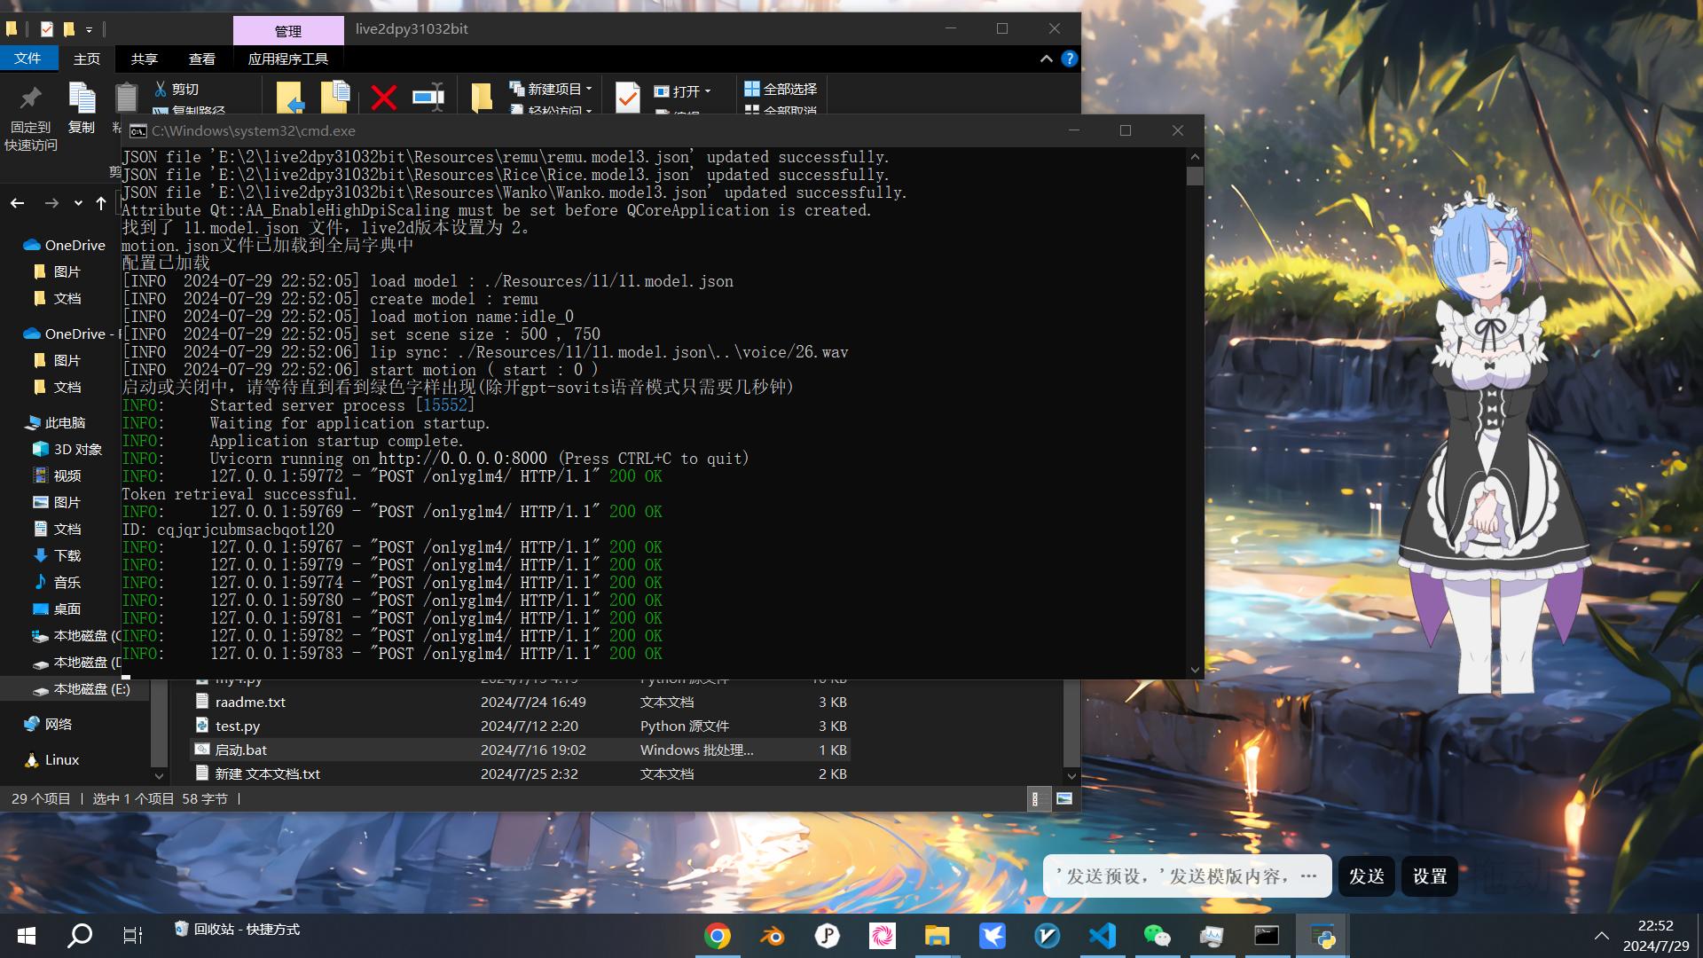This screenshot has width=1703, height=958.
Task: Open the New item (新建项目) dropdown
Action: (551, 89)
